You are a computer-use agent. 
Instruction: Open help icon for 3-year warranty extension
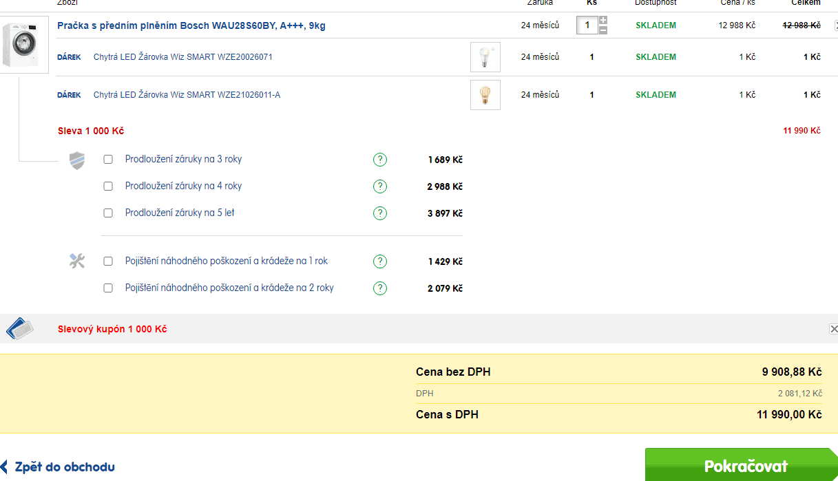[x=380, y=160]
